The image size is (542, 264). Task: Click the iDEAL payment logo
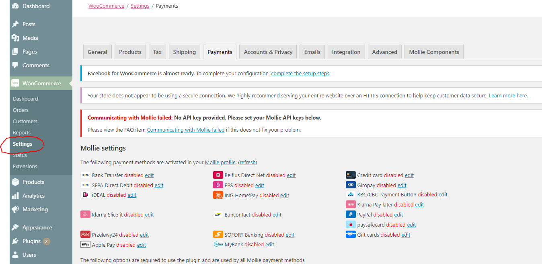85,195
